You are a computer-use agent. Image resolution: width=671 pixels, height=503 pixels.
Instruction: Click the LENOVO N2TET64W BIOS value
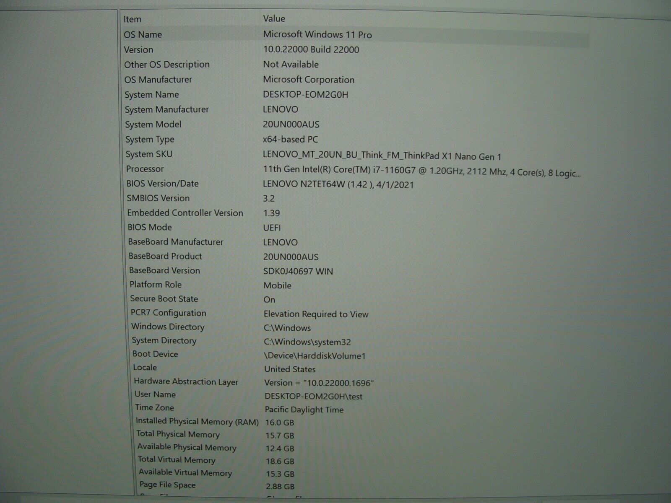click(338, 184)
